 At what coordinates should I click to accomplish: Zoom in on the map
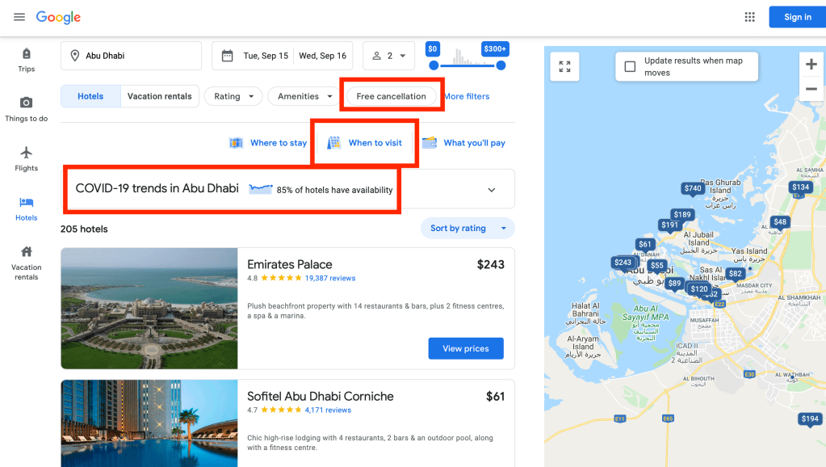tap(811, 65)
